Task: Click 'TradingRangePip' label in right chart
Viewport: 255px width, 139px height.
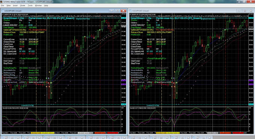Action: pos(137,68)
